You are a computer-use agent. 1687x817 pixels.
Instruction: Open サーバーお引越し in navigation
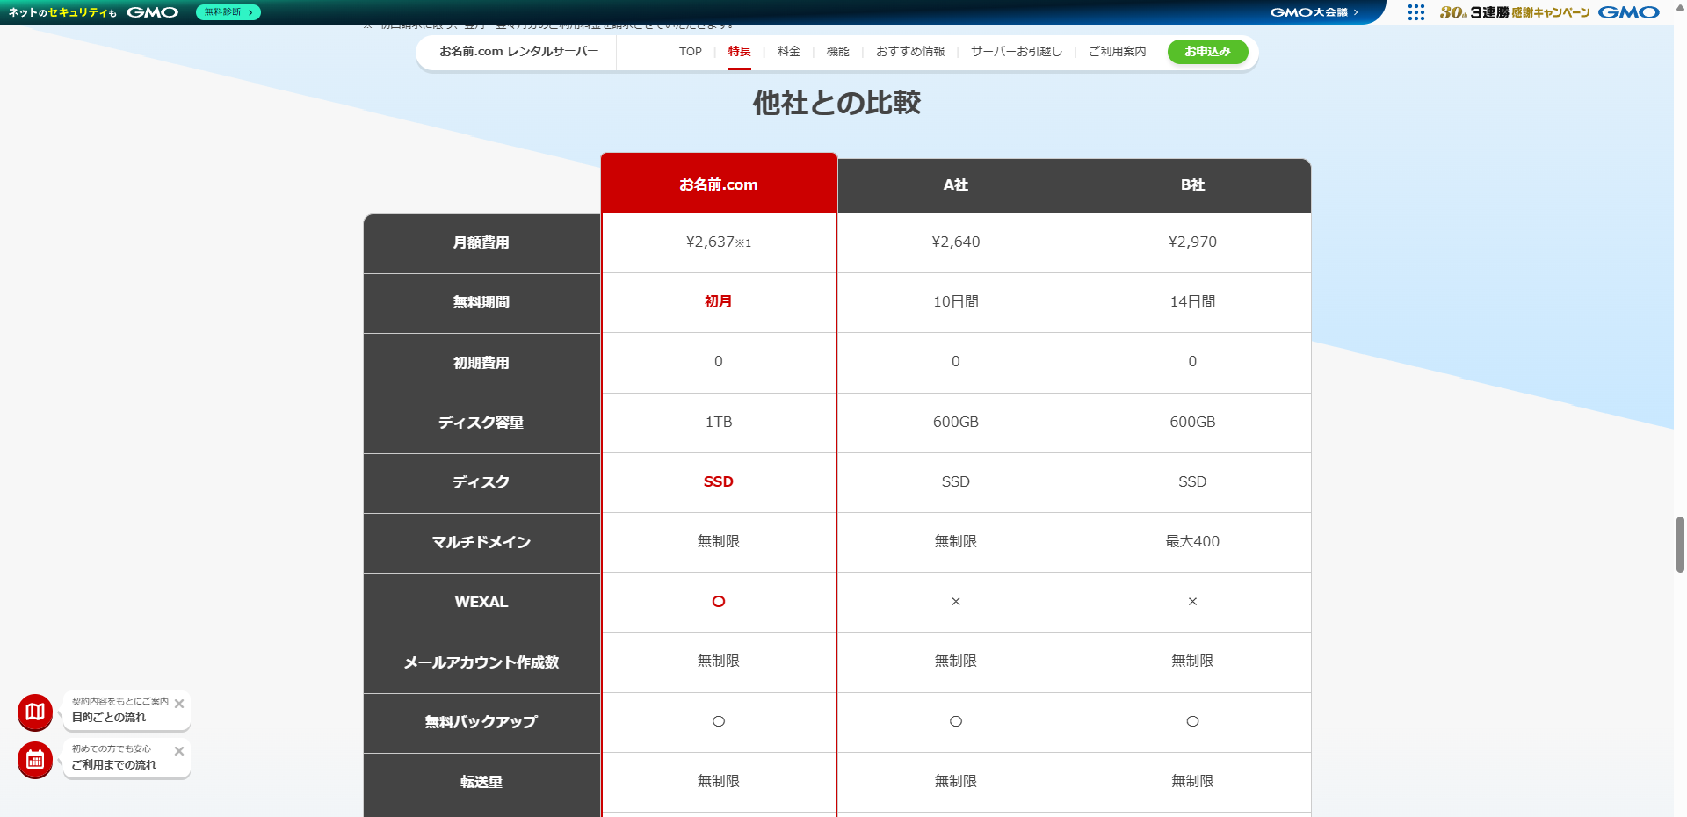tap(1016, 52)
